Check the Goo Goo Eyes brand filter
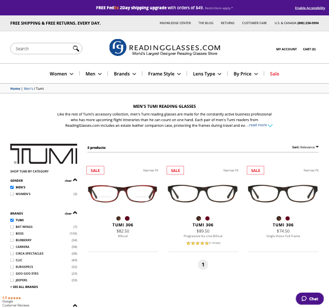The image size is (329, 308). click(x=12, y=274)
